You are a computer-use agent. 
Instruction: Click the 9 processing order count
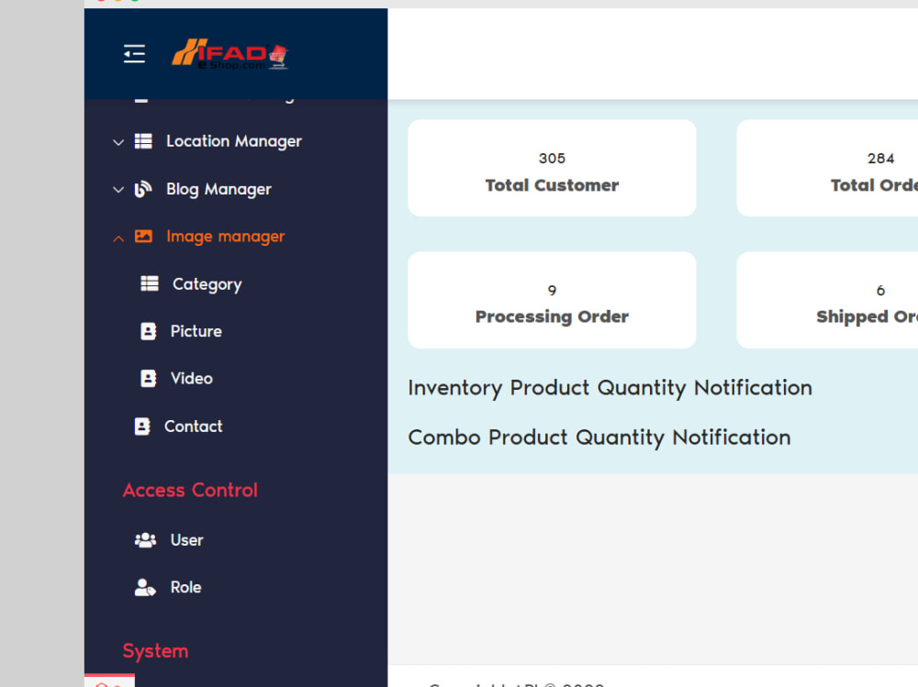tap(552, 291)
